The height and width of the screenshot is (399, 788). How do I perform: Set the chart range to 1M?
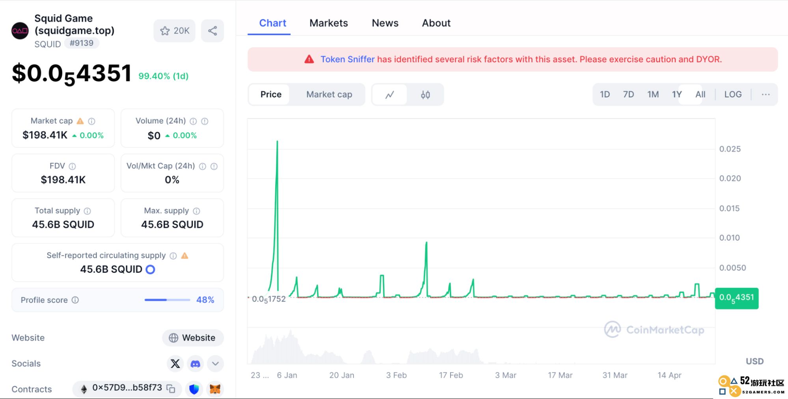point(653,95)
